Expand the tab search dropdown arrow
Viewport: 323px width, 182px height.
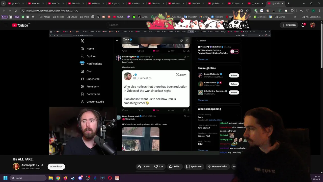coord(3,4)
